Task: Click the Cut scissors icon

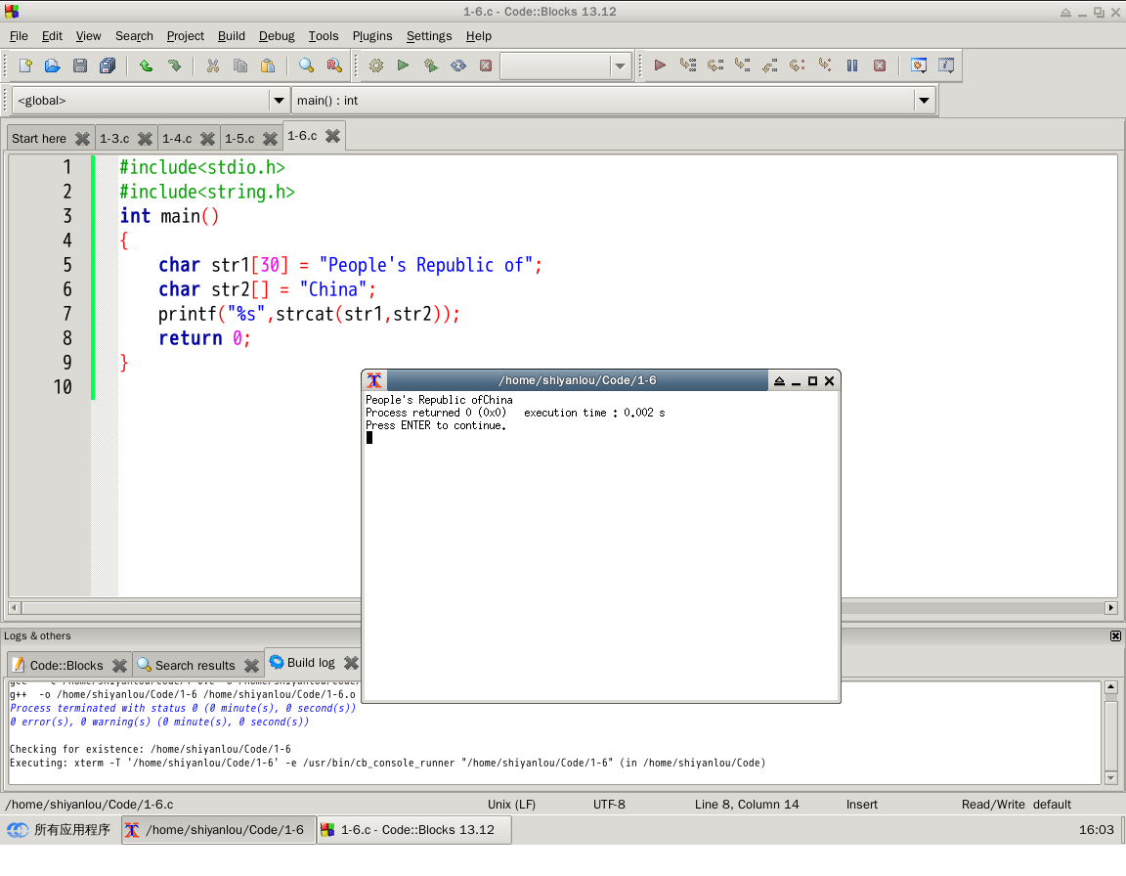Action: [212, 66]
